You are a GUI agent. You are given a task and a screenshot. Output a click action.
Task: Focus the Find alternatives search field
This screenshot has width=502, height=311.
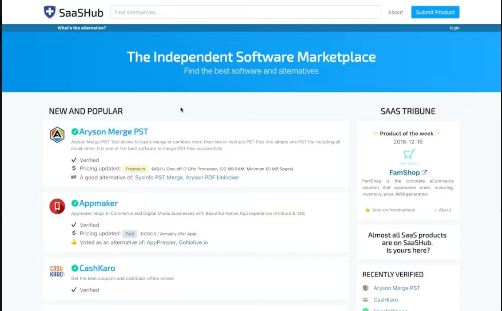coord(246,12)
